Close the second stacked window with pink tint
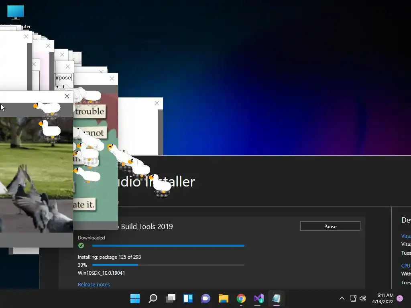The image size is (411, 308). (48, 46)
